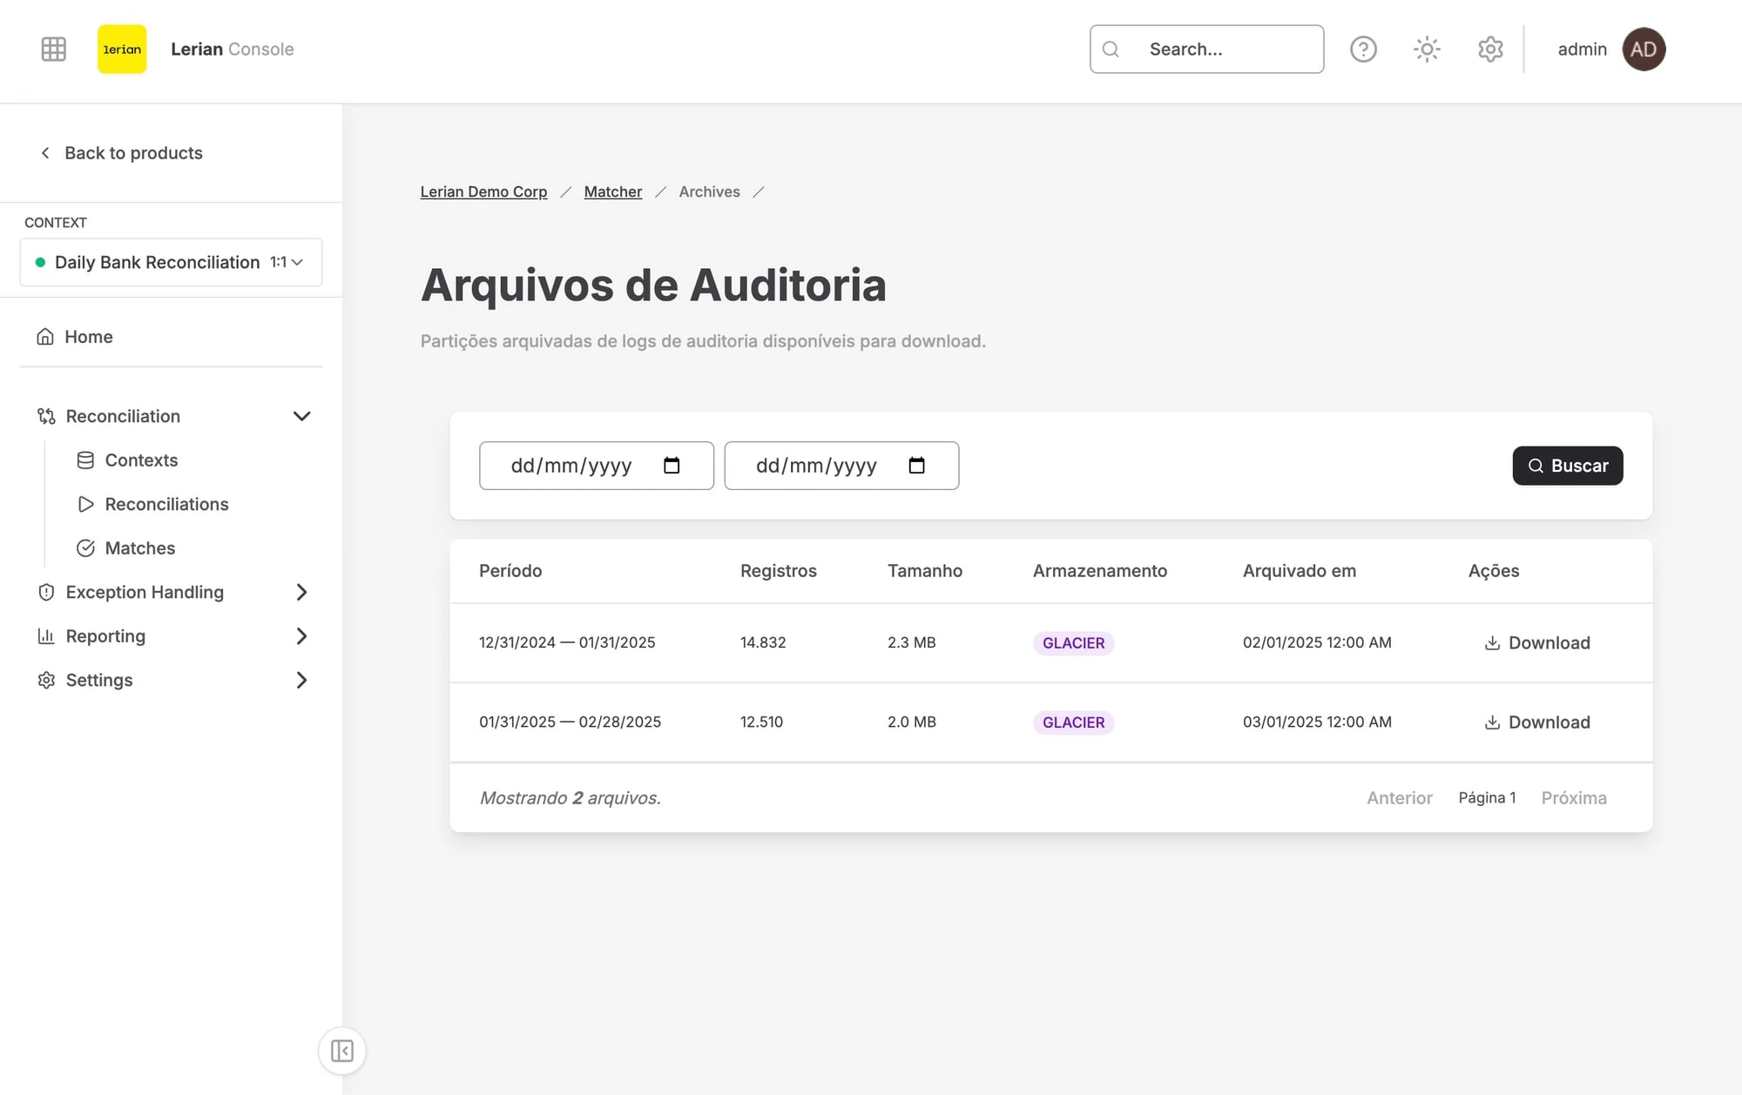Open calendar picker on second date field
Image resolution: width=1742 pixels, height=1095 pixels.
pos(916,466)
